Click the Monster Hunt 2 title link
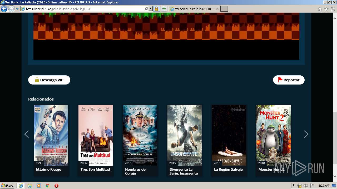The image size is (337, 189). tap(271, 170)
